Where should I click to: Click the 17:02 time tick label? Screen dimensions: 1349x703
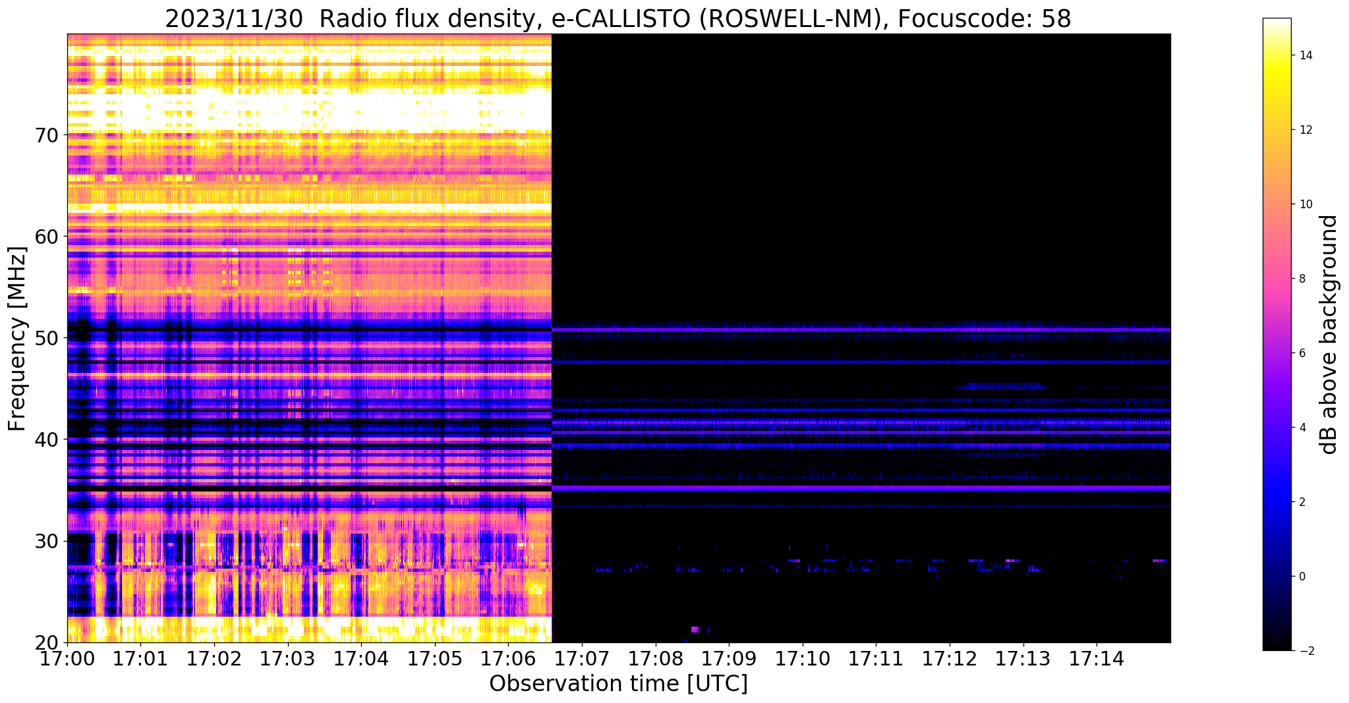214,658
